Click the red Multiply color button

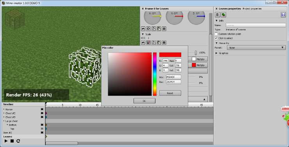(x=197, y=65)
